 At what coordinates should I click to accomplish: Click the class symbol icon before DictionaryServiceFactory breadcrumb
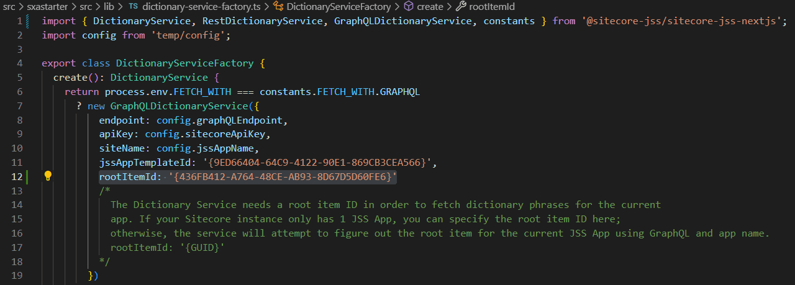click(277, 7)
